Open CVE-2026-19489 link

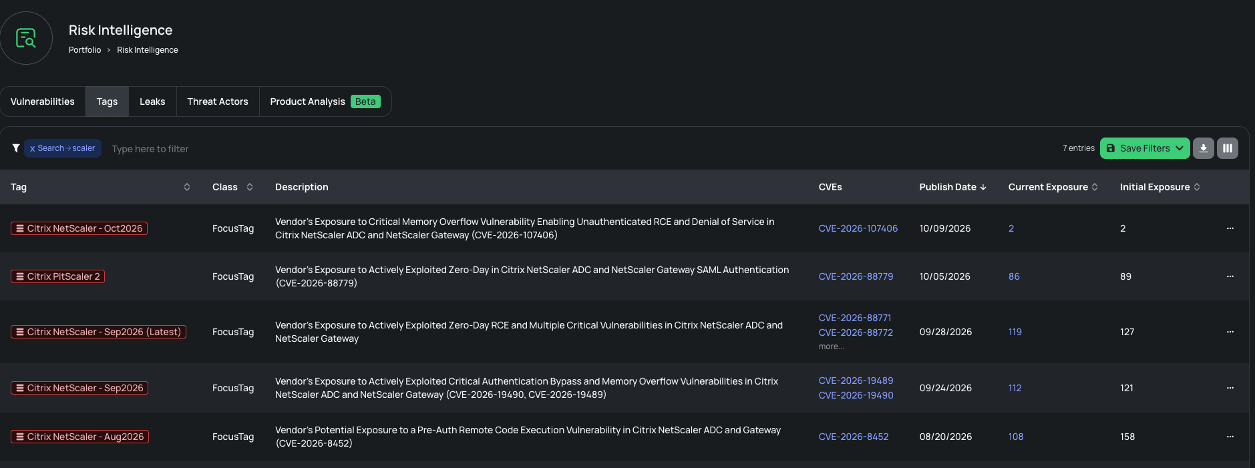856,381
